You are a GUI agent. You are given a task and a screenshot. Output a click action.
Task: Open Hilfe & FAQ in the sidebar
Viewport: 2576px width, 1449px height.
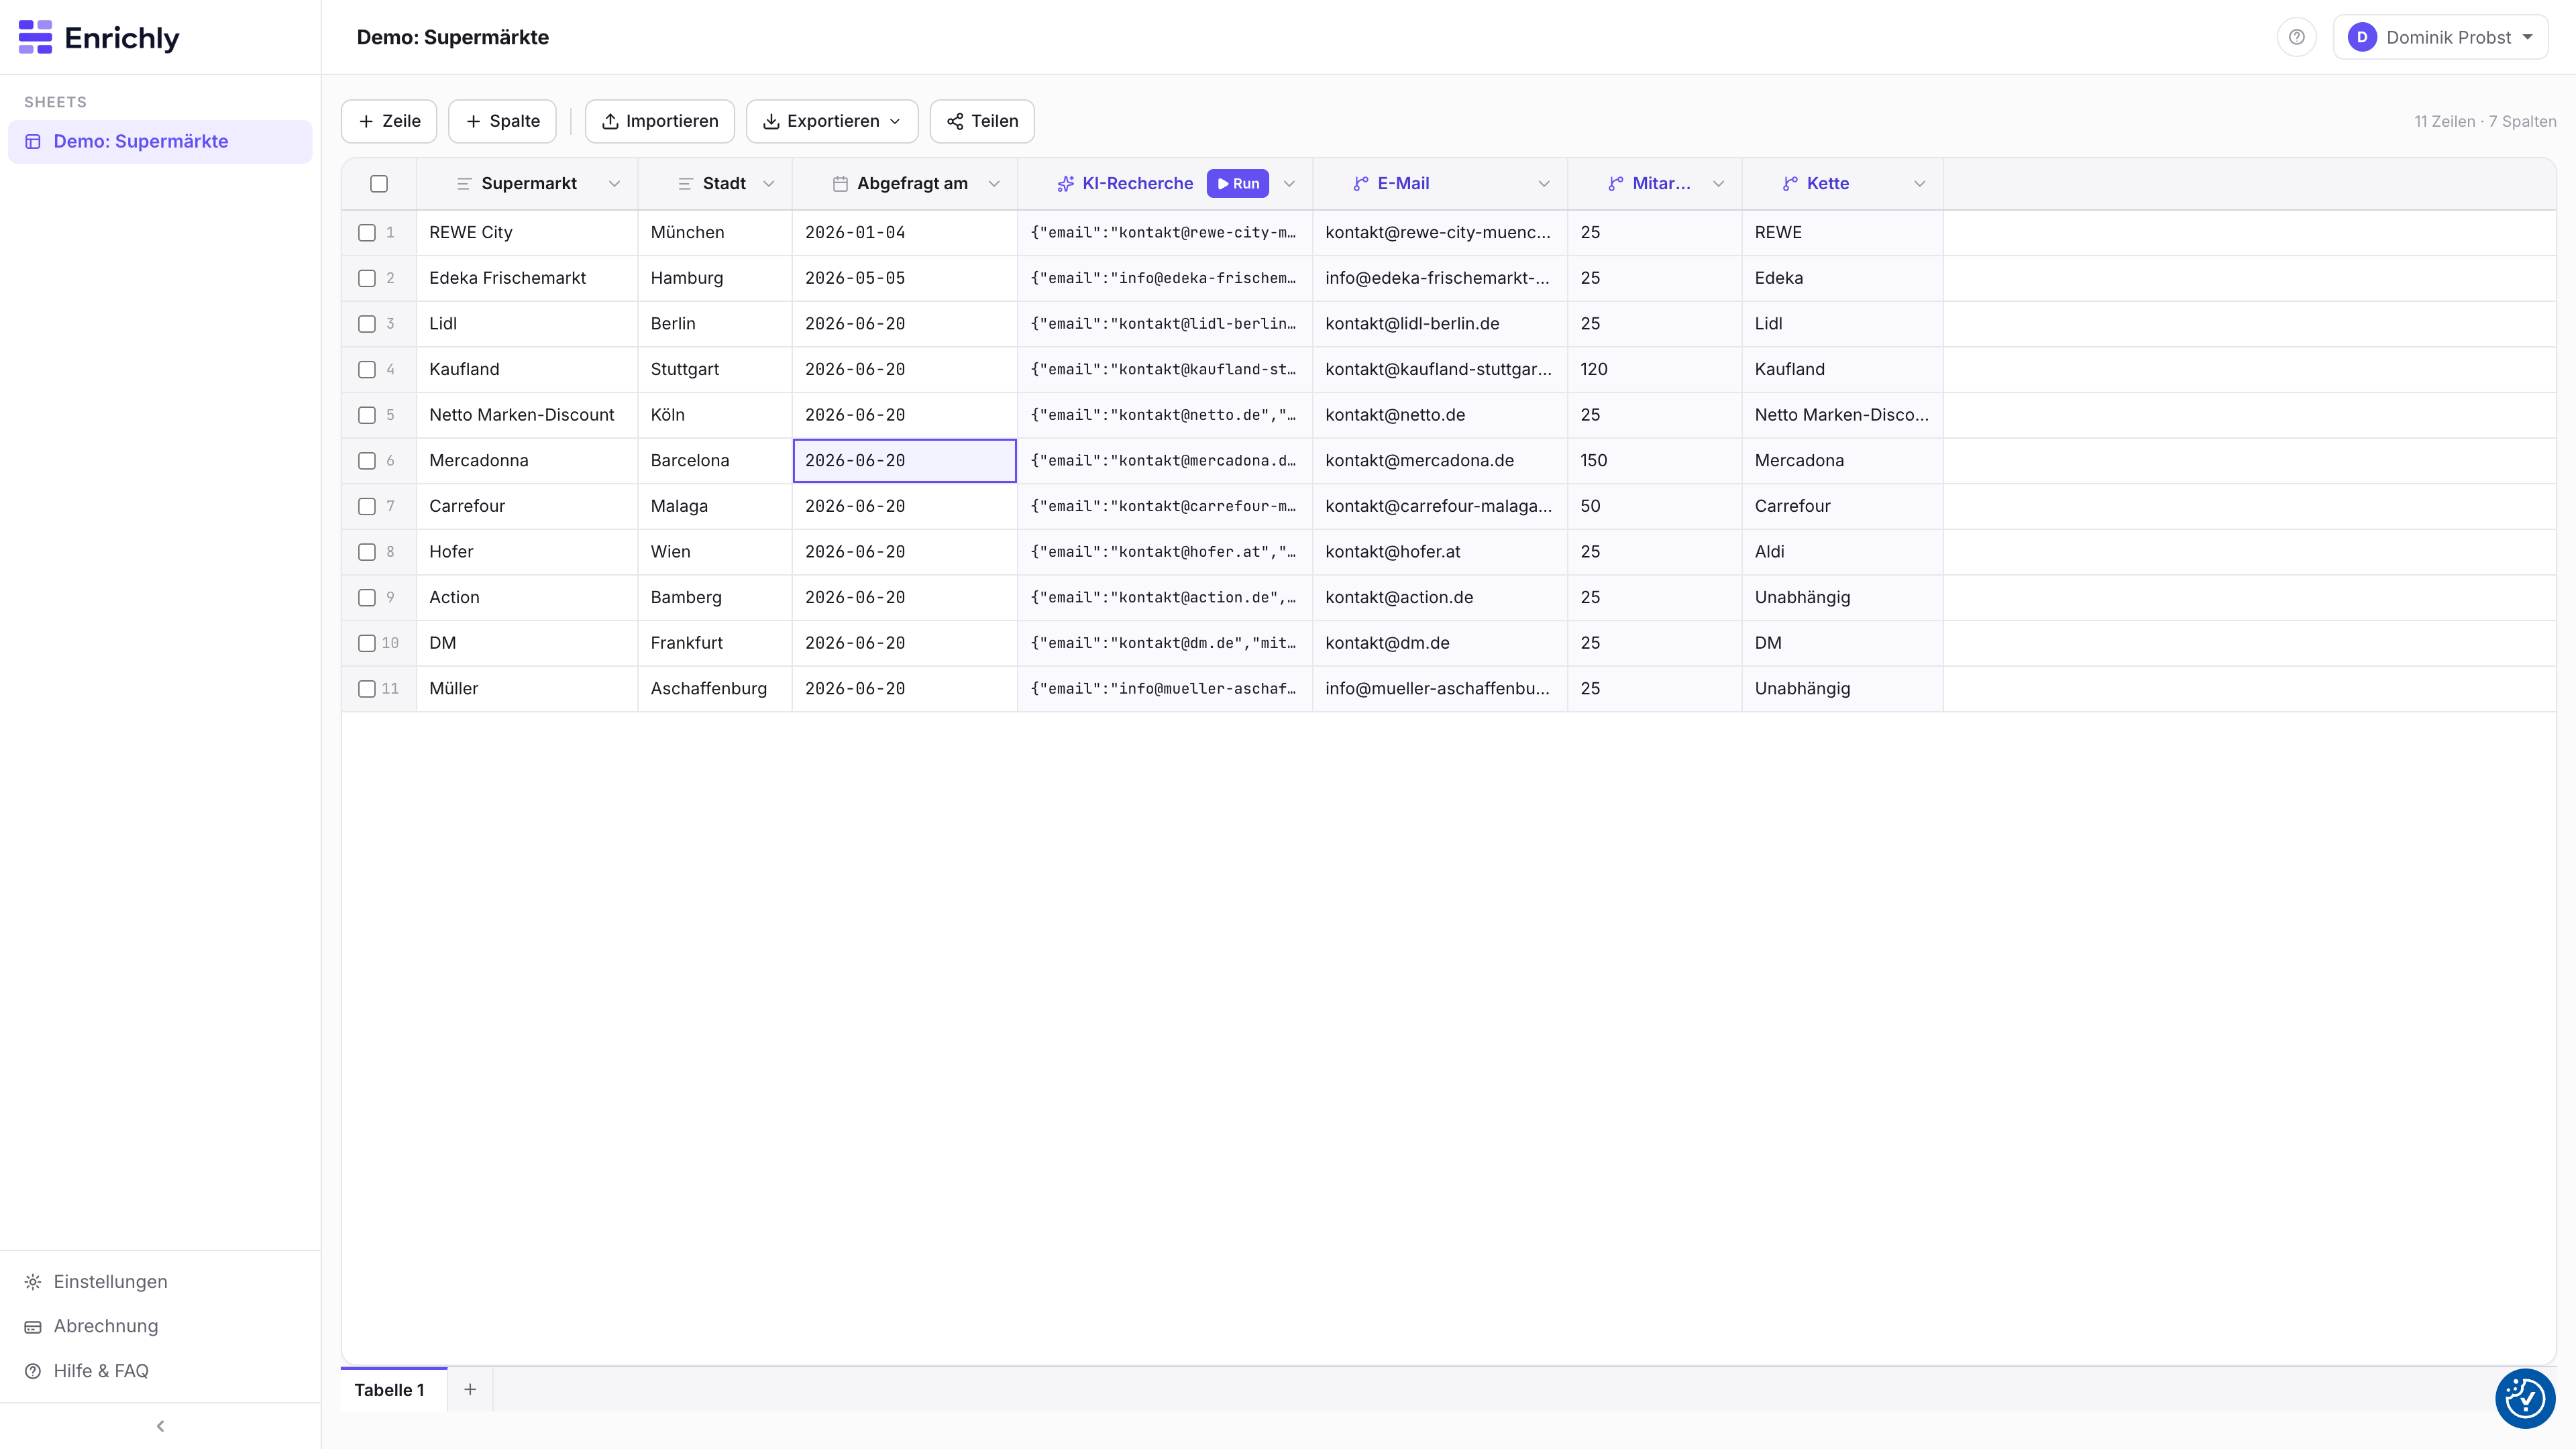pyautogui.click(x=160, y=1371)
